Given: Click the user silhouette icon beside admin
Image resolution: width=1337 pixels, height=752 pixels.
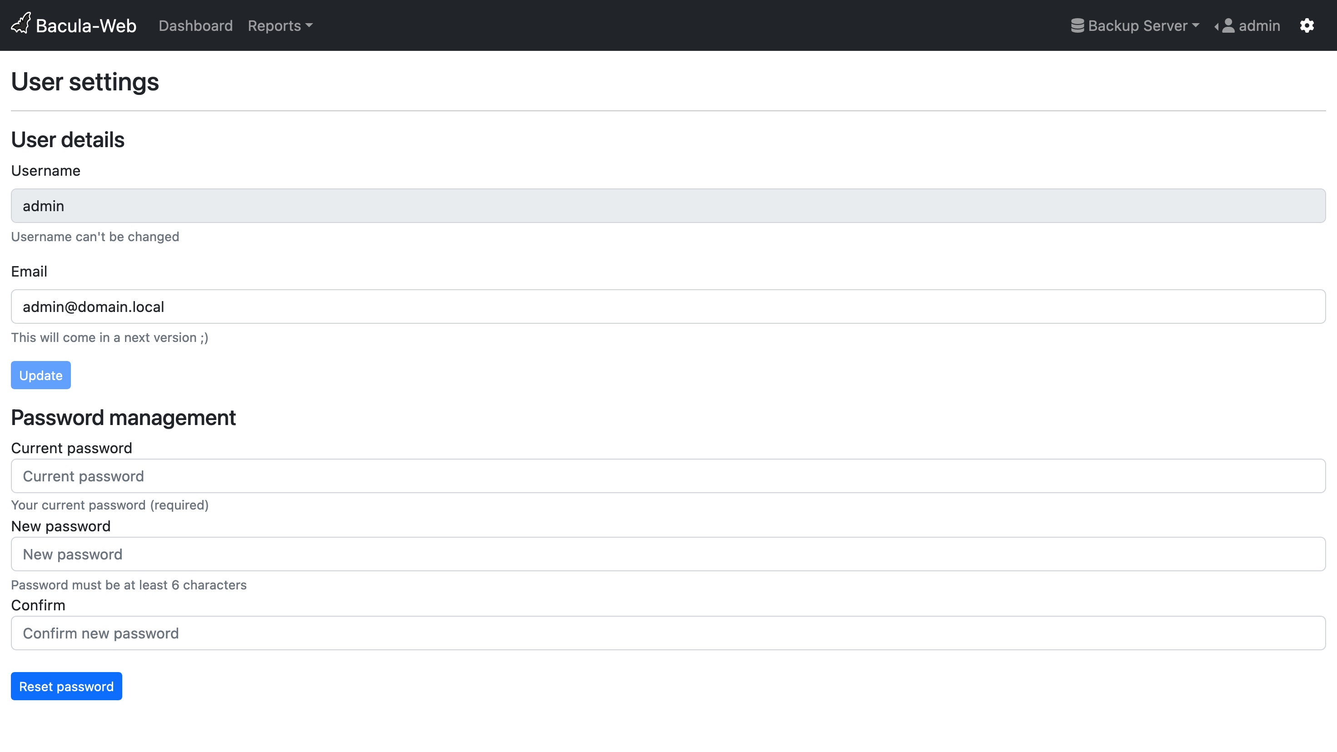Looking at the screenshot, I should (x=1228, y=25).
